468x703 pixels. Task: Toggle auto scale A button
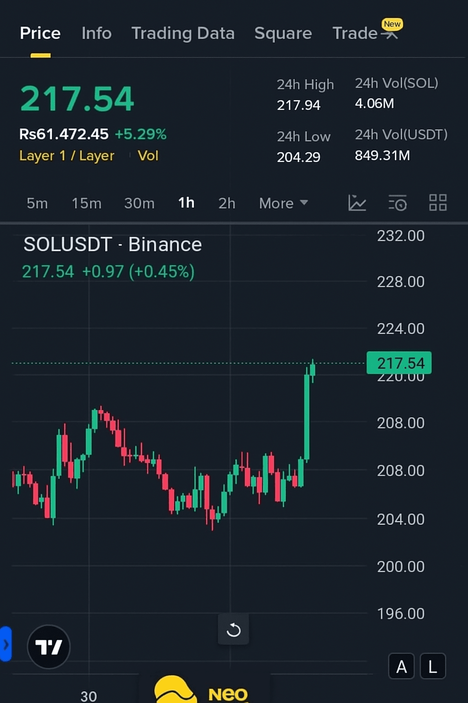tap(401, 667)
